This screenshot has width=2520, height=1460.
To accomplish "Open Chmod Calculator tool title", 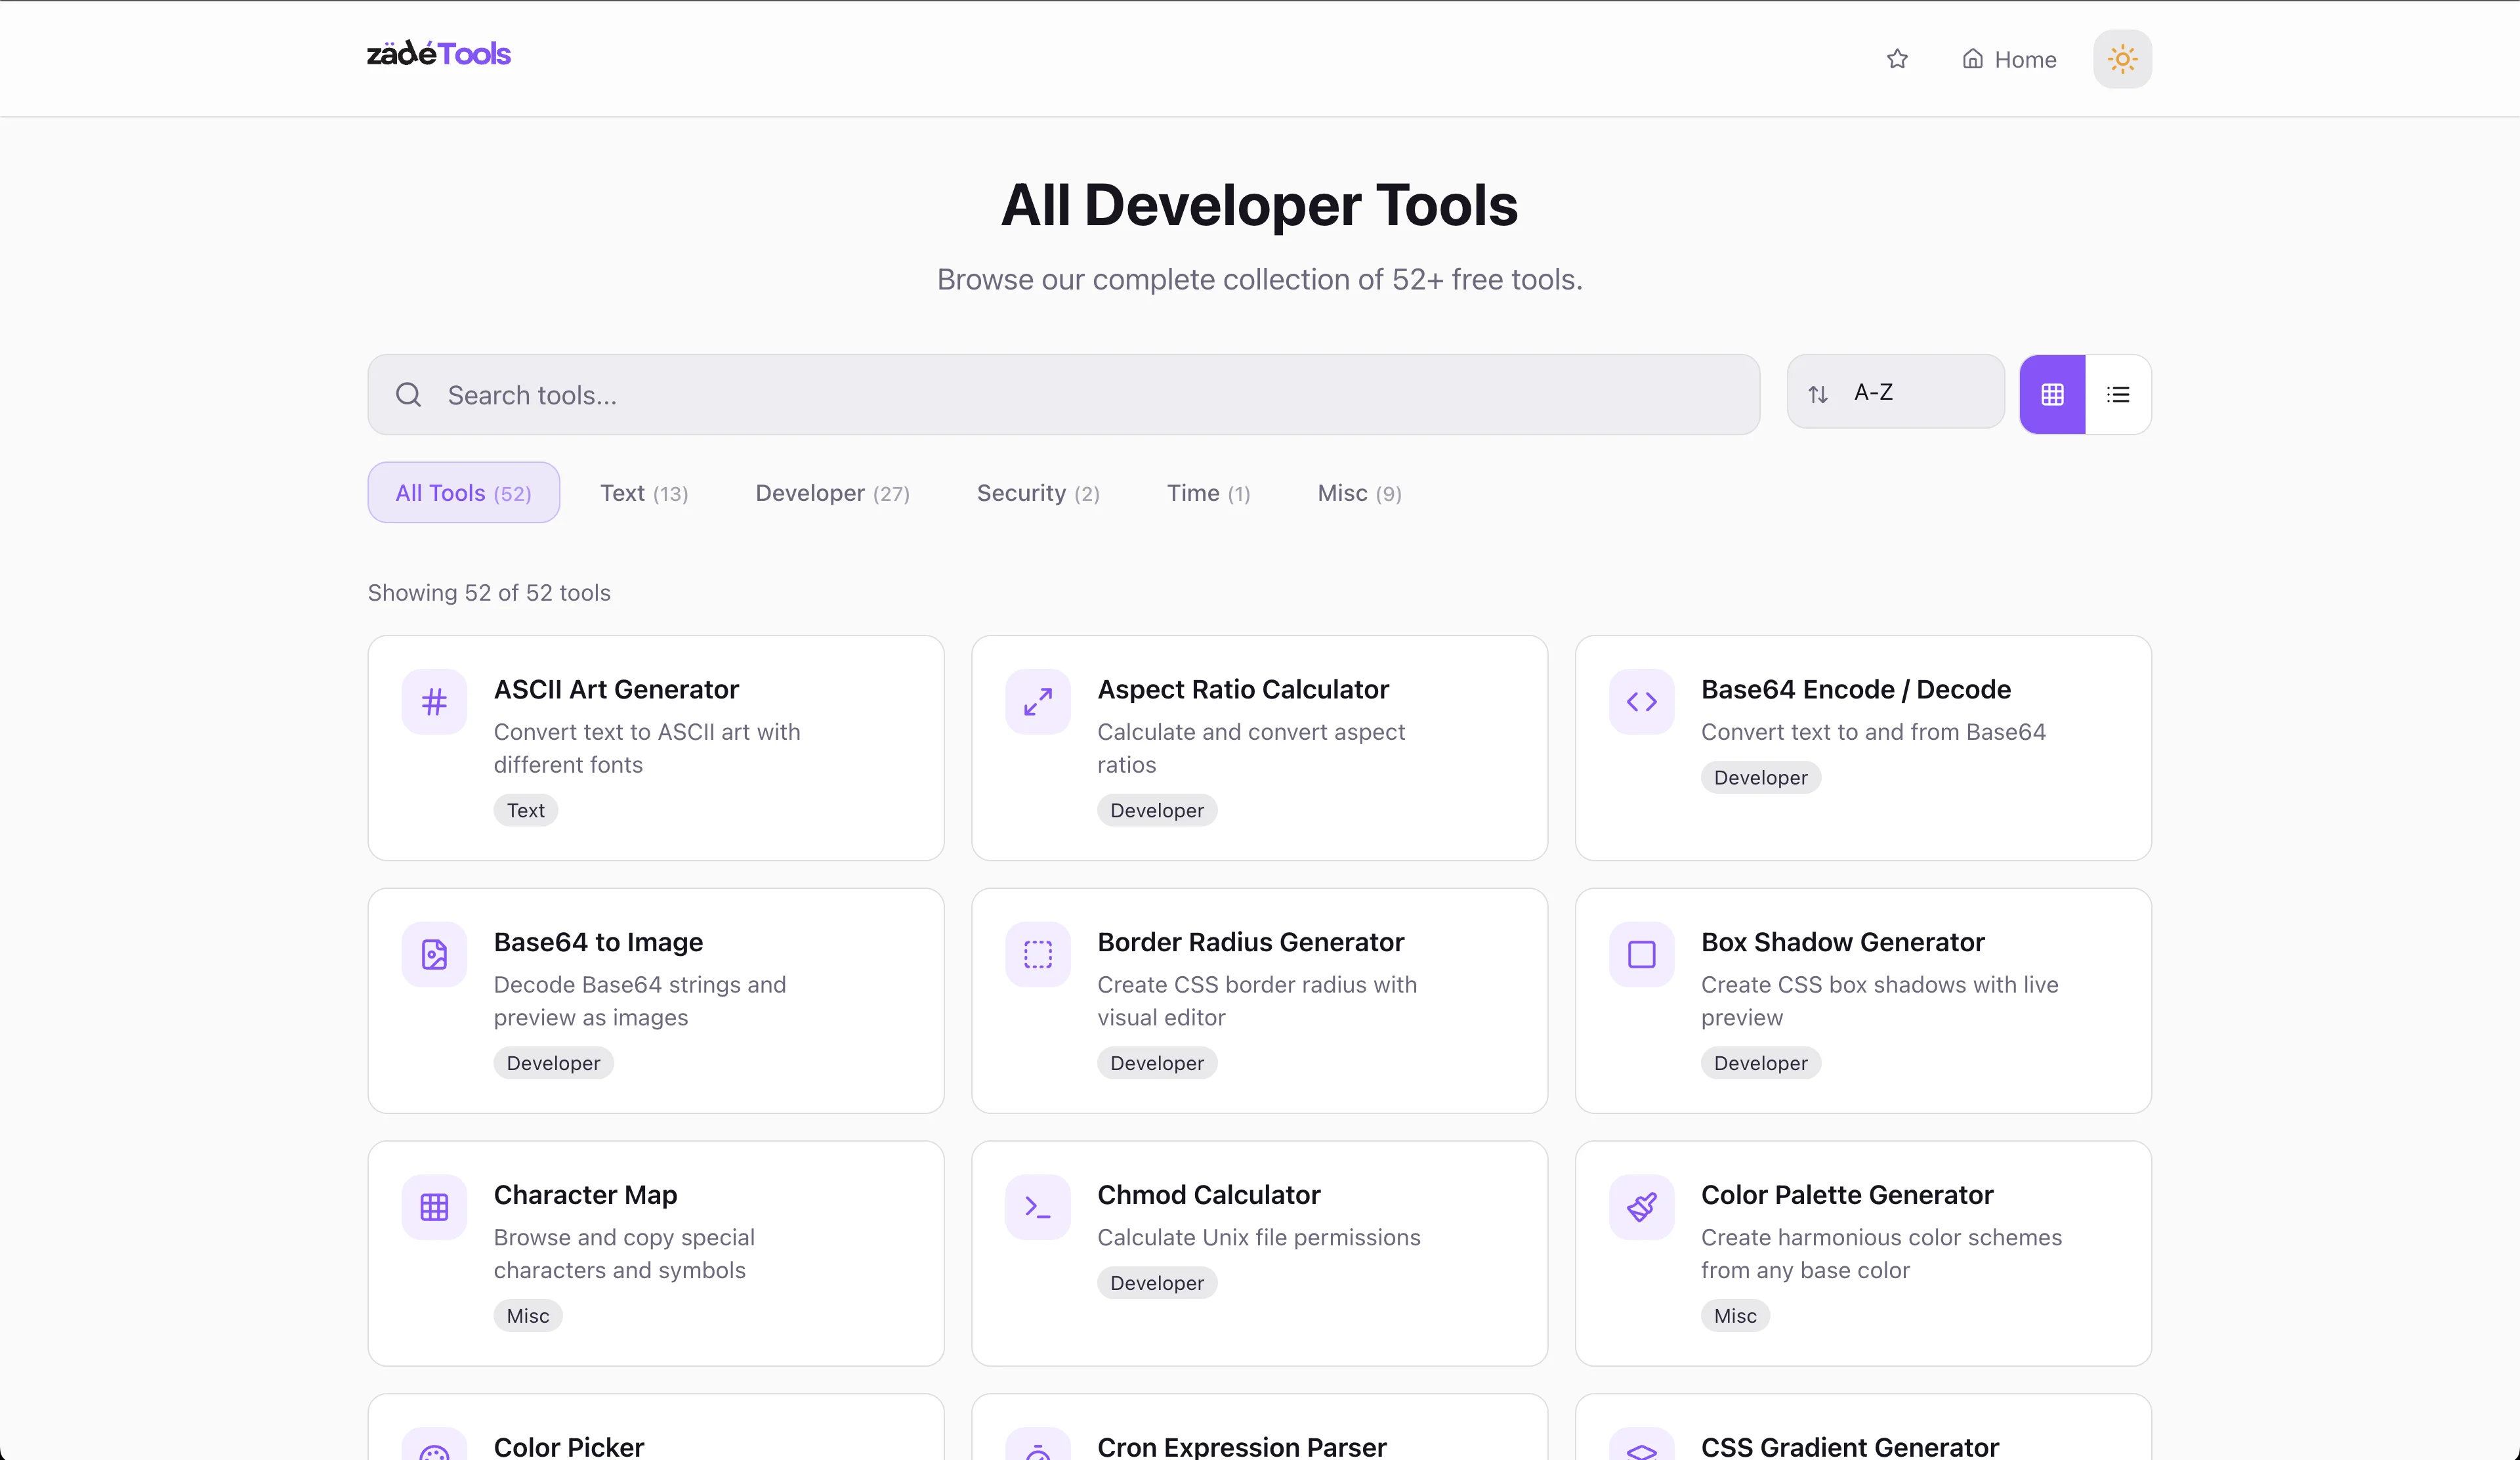I will pyautogui.click(x=1209, y=1195).
